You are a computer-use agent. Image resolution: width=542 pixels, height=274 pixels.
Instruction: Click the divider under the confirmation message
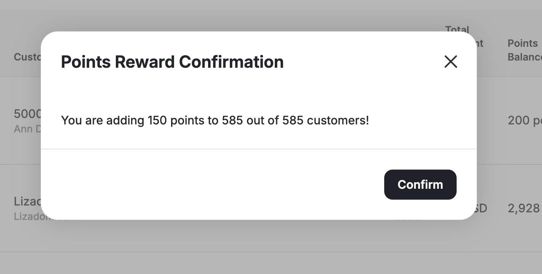[259, 149]
